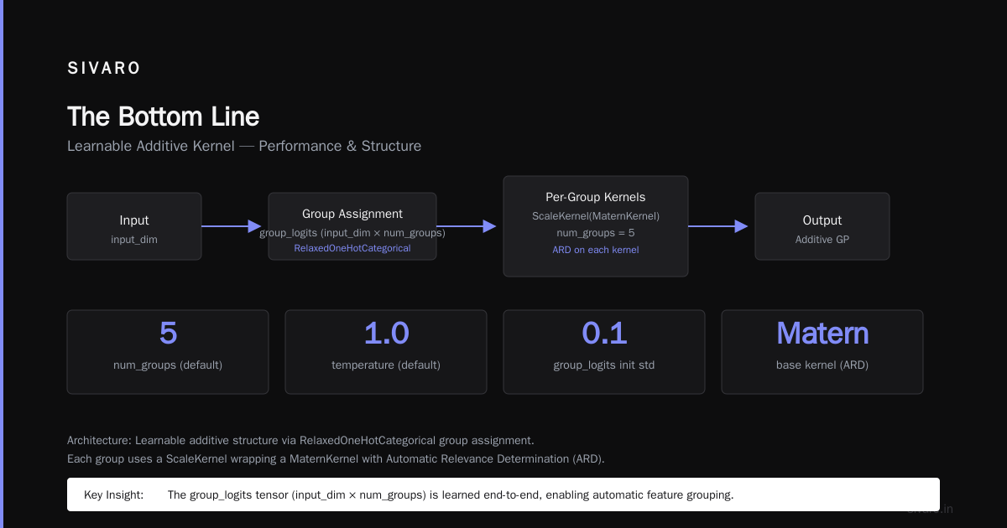The width and height of the screenshot is (1007, 528).
Task: Click the Architecture description paragraph
Action: (336, 449)
